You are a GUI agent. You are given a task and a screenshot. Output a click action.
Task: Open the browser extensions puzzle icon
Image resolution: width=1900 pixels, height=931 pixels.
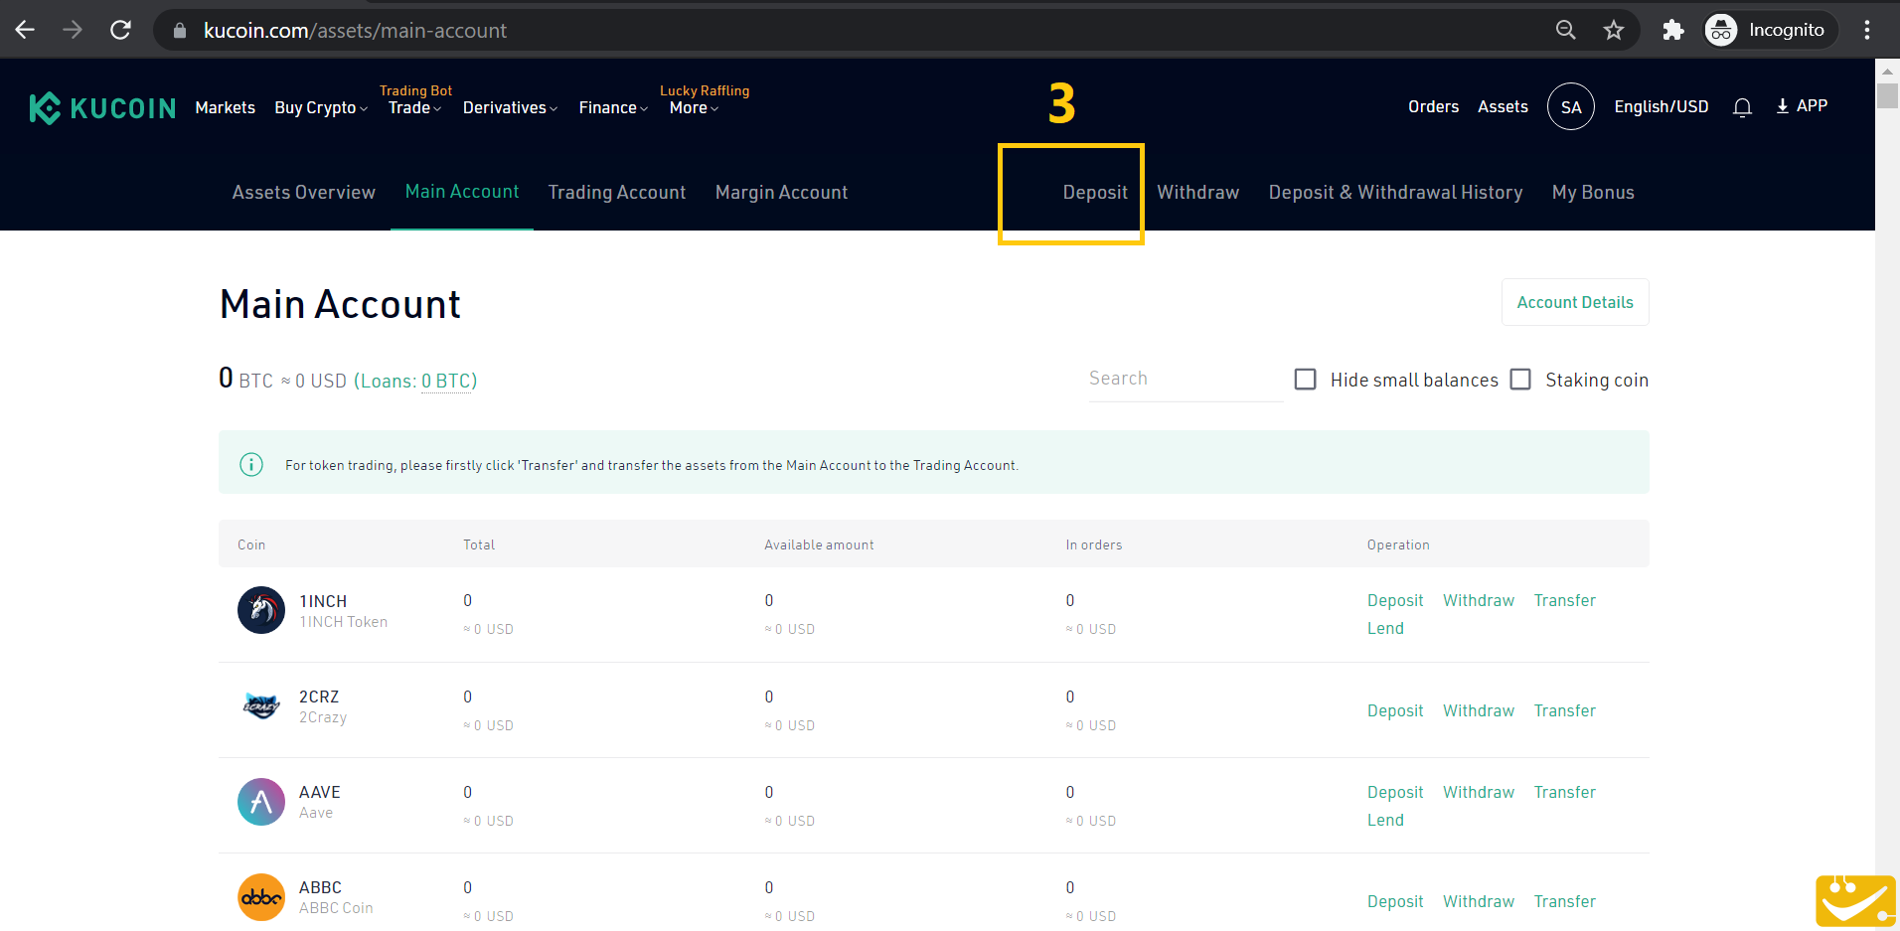pos(1673,30)
